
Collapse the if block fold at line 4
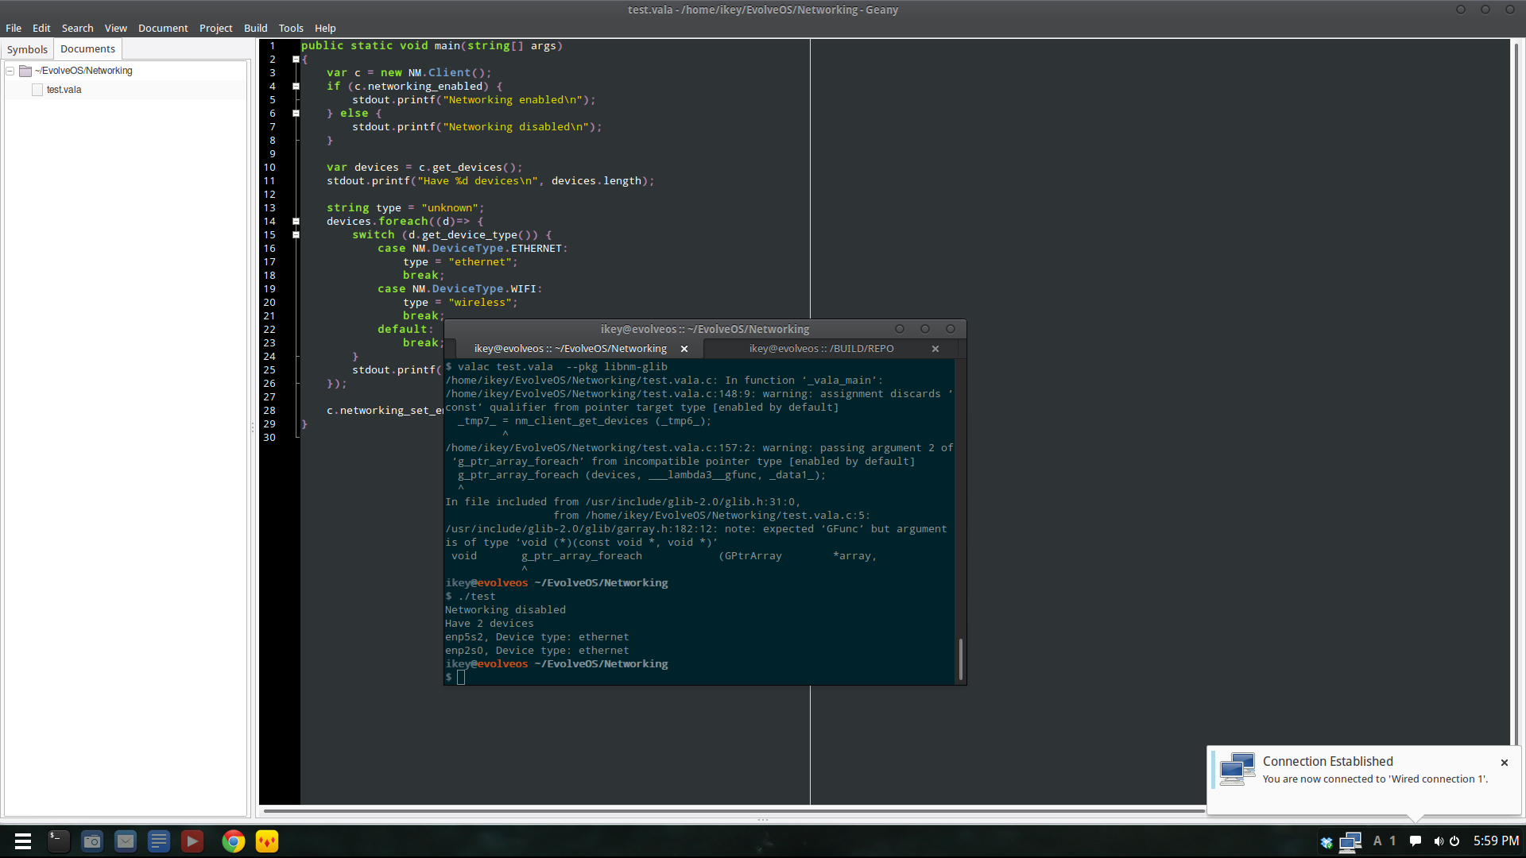[296, 87]
